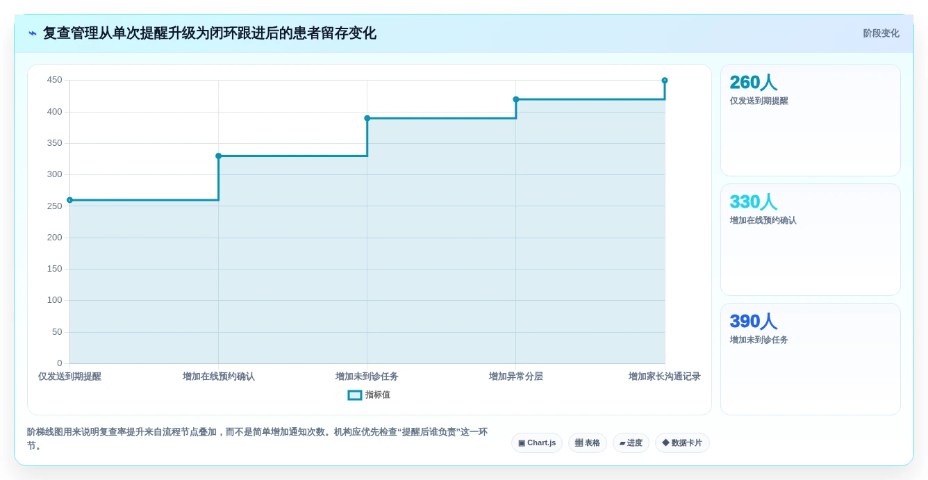
Task: Click the x-axis label 增加异常分层
Action: pos(516,376)
